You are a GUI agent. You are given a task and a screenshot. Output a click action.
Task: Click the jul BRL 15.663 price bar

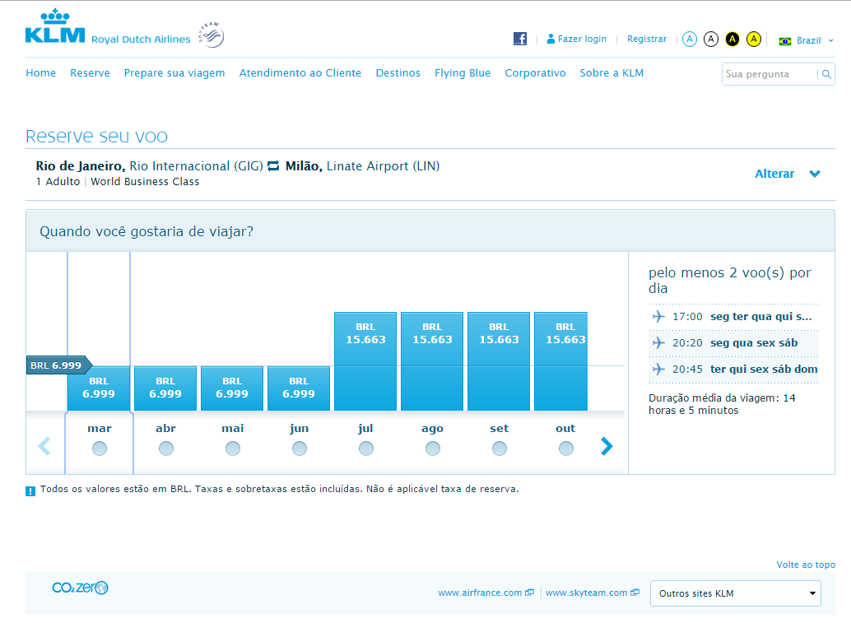point(365,361)
